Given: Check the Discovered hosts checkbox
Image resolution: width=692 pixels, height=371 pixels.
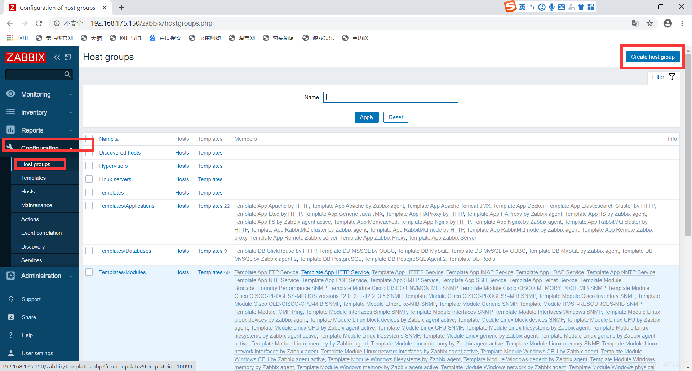Looking at the screenshot, I should point(89,153).
